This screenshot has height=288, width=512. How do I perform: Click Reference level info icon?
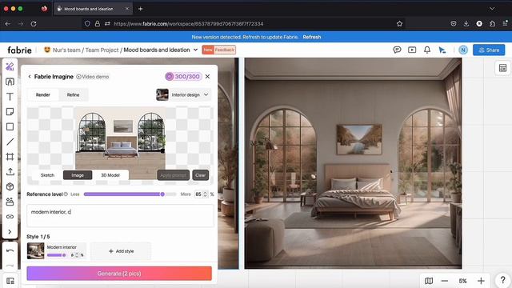coord(66,194)
